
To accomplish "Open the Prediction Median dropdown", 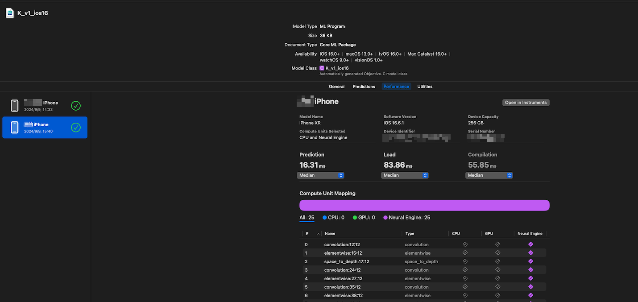I will (320, 175).
